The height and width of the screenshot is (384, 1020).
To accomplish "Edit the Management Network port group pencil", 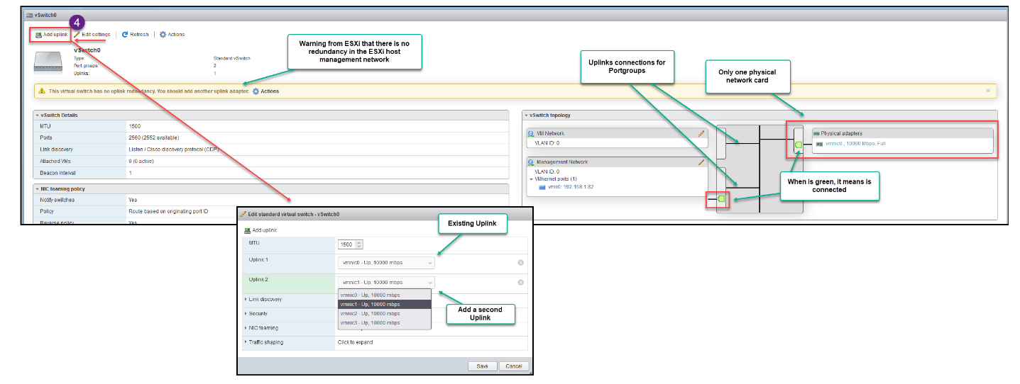I will 701,162.
